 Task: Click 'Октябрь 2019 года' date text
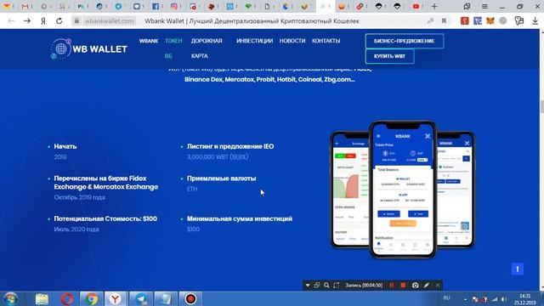79,197
